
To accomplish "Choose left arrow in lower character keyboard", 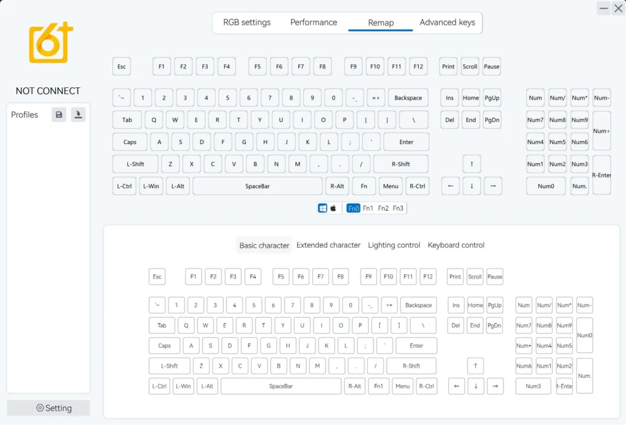I will tap(456, 386).
